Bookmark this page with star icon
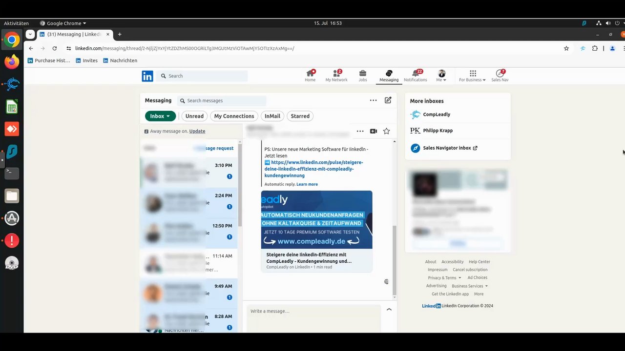Screen dimensions: 625x351 click(566, 48)
